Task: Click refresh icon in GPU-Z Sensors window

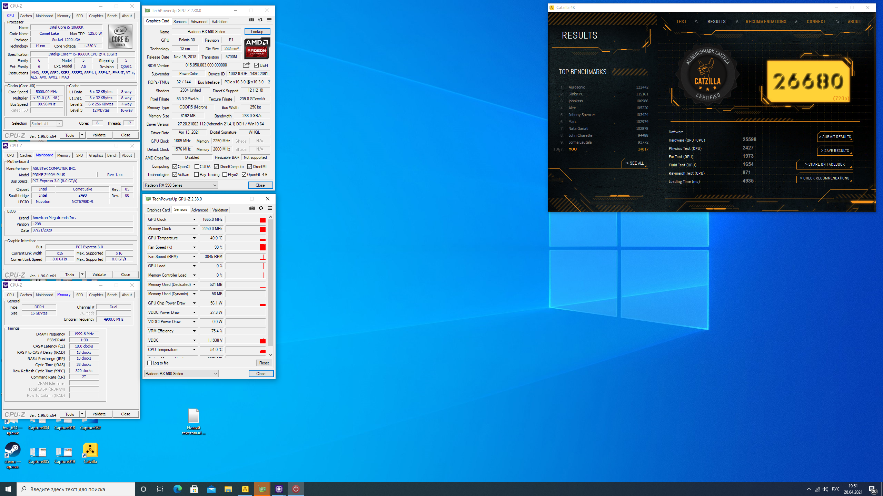Action: point(261,208)
